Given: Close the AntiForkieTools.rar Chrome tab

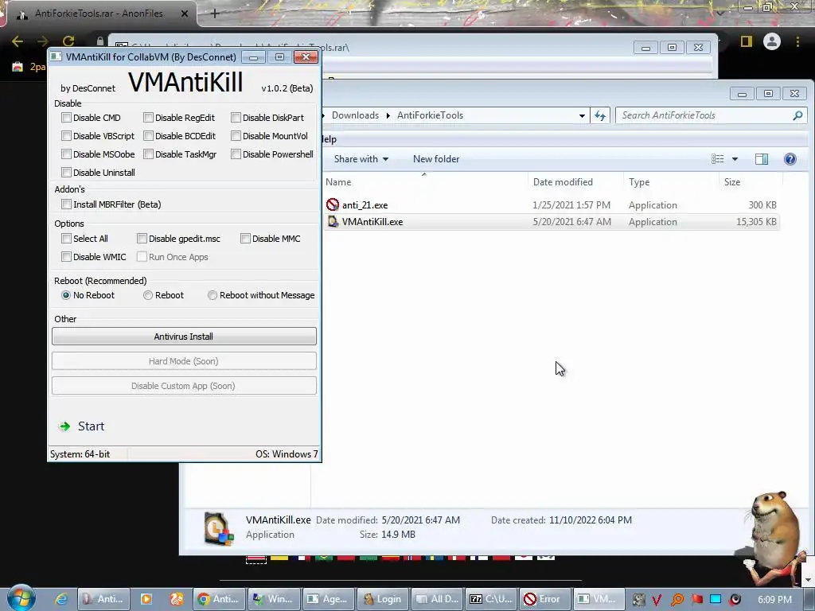Looking at the screenshot, I should tap(185, 14).
